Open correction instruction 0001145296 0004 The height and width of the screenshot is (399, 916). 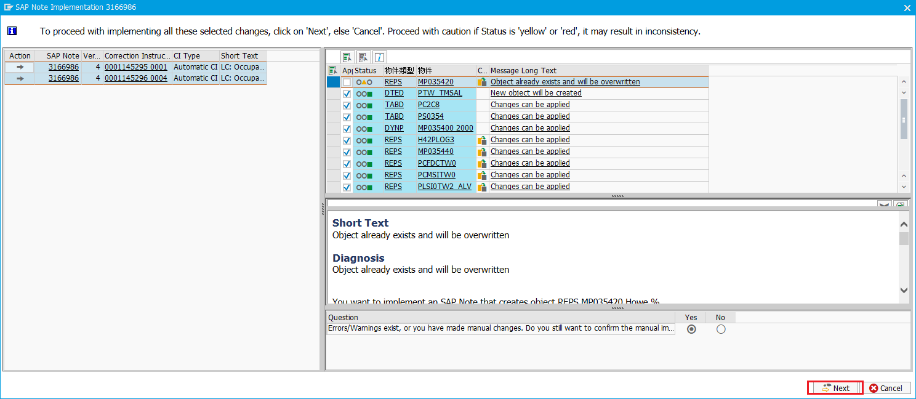pyautogui.click(x=136, y=78)
